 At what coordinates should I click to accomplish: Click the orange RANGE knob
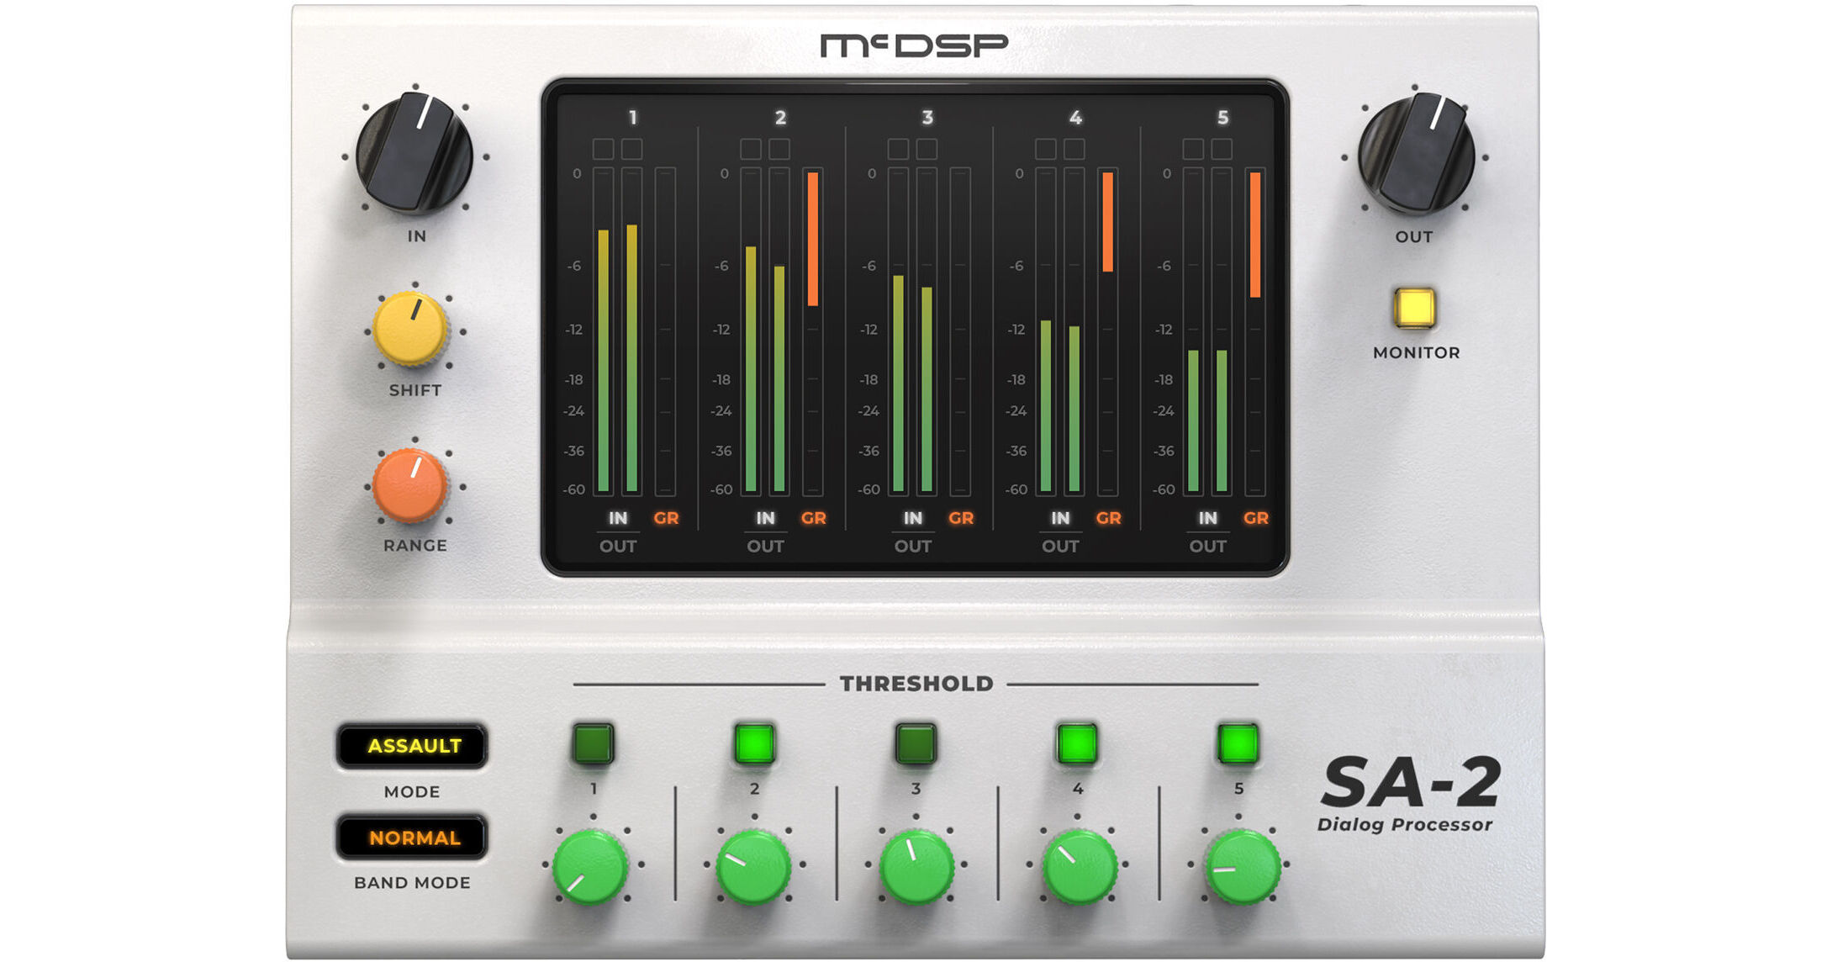pyautogui.click(x=410, y=485)
